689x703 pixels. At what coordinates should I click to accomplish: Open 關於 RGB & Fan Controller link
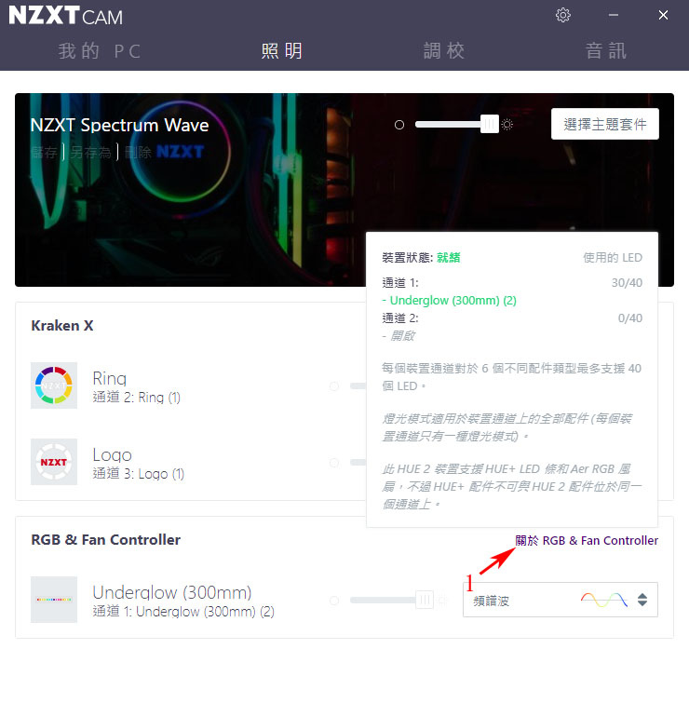coord(587,540)
